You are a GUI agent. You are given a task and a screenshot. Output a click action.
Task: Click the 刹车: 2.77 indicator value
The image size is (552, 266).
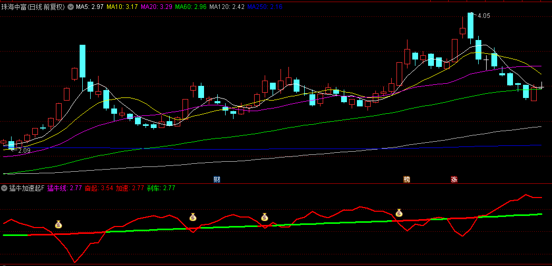(161, 188)
